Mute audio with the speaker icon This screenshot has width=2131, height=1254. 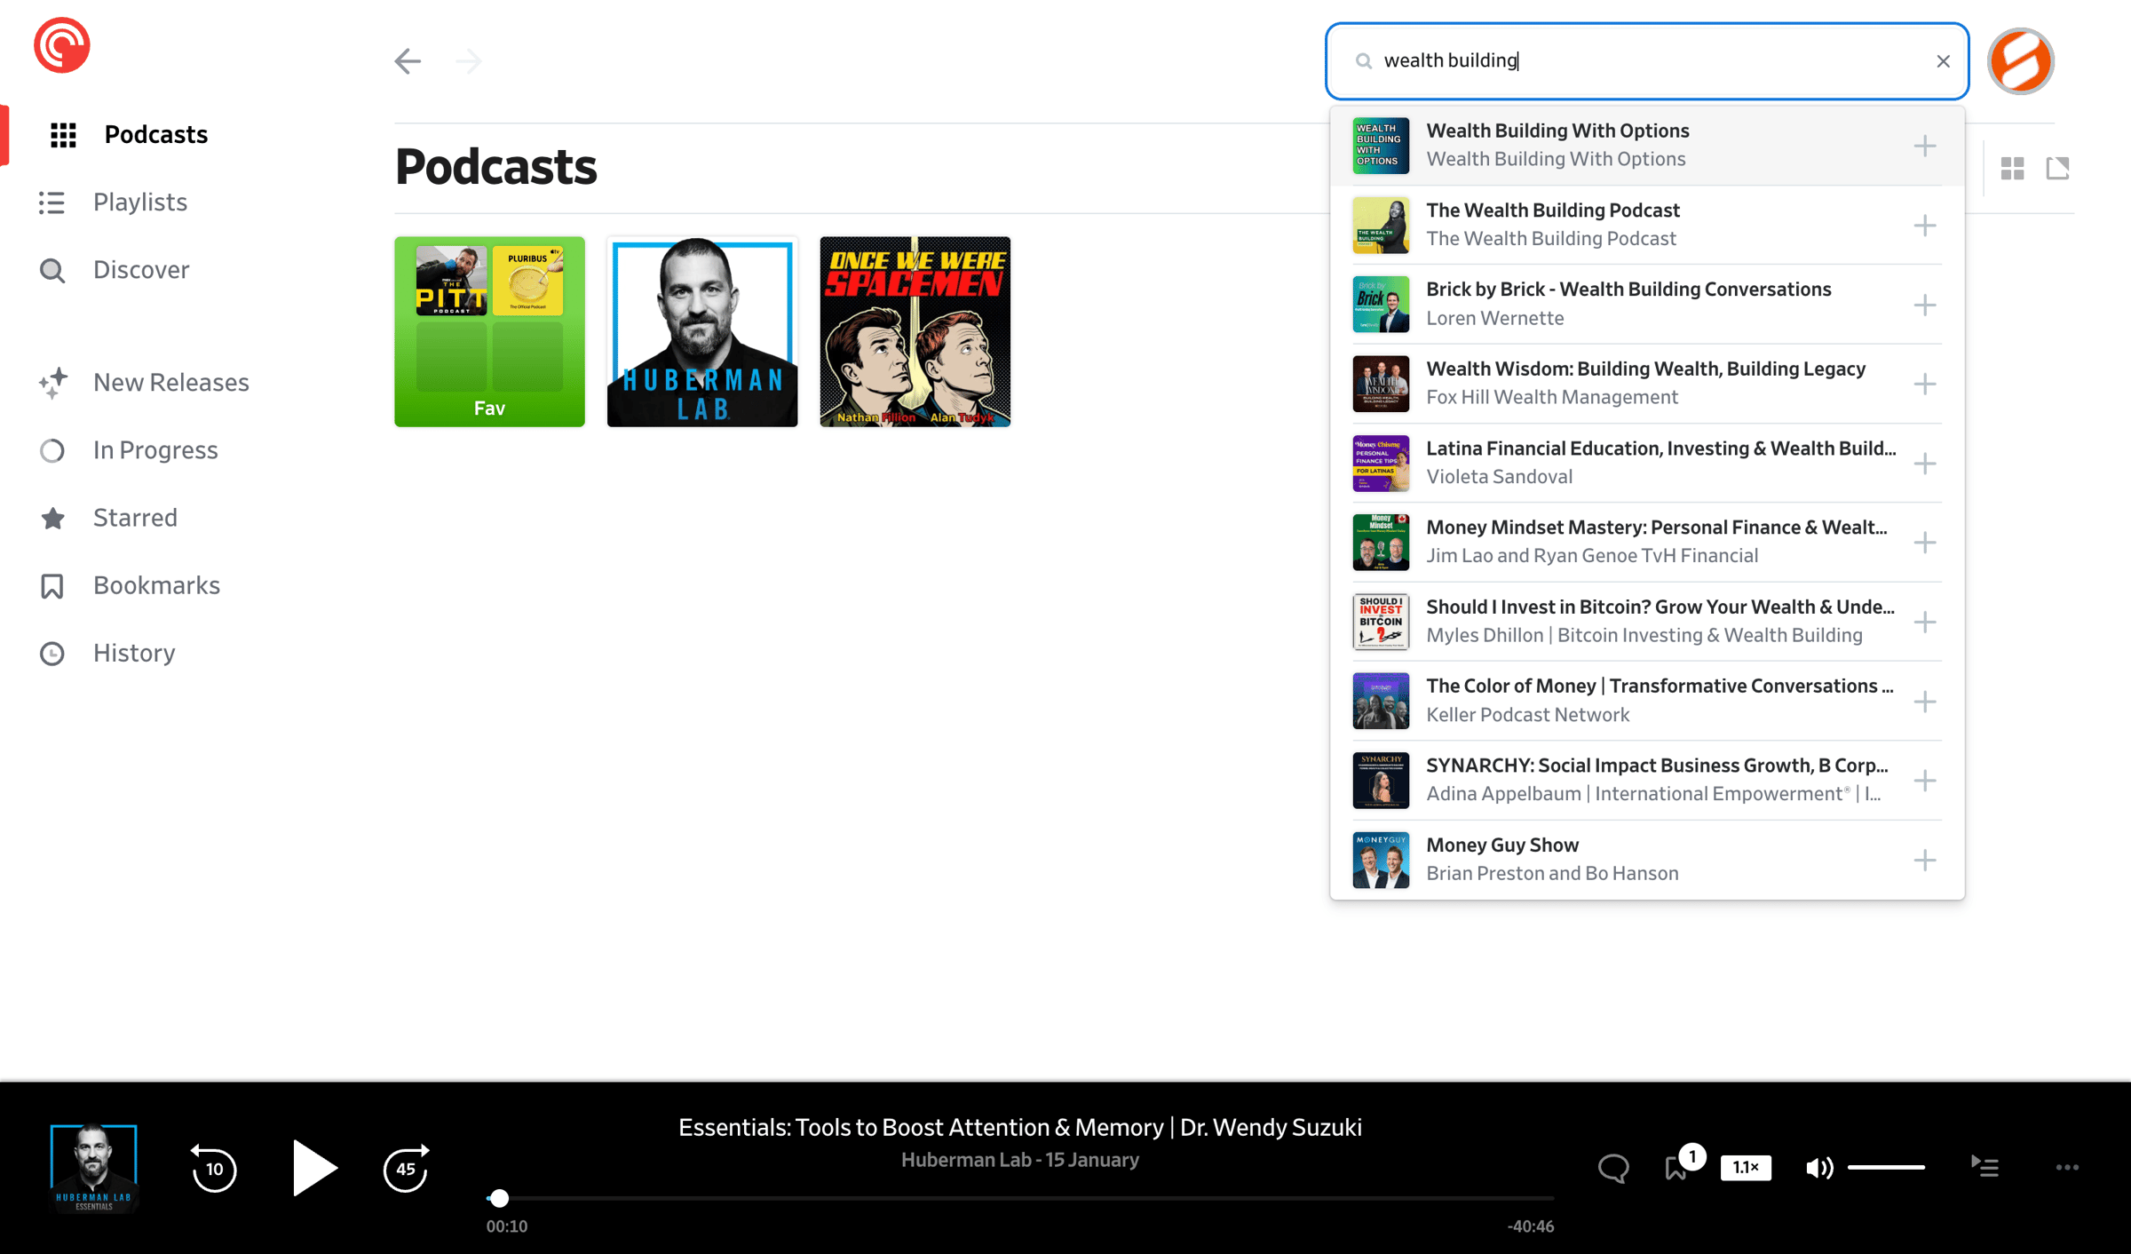click(1819, 1168)
